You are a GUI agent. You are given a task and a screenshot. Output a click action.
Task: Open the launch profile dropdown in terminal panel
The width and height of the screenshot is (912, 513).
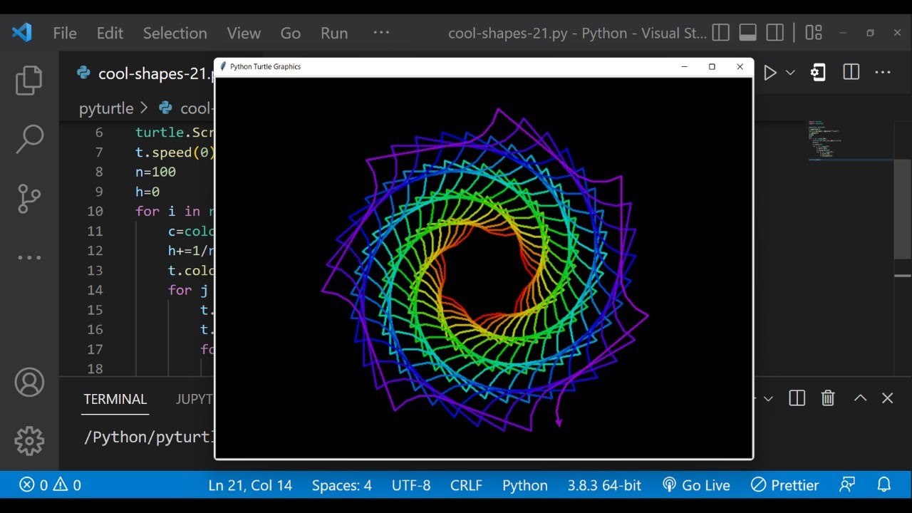coord(768,398)
